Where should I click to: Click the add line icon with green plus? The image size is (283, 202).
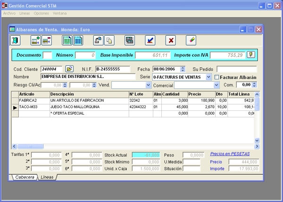36,40
